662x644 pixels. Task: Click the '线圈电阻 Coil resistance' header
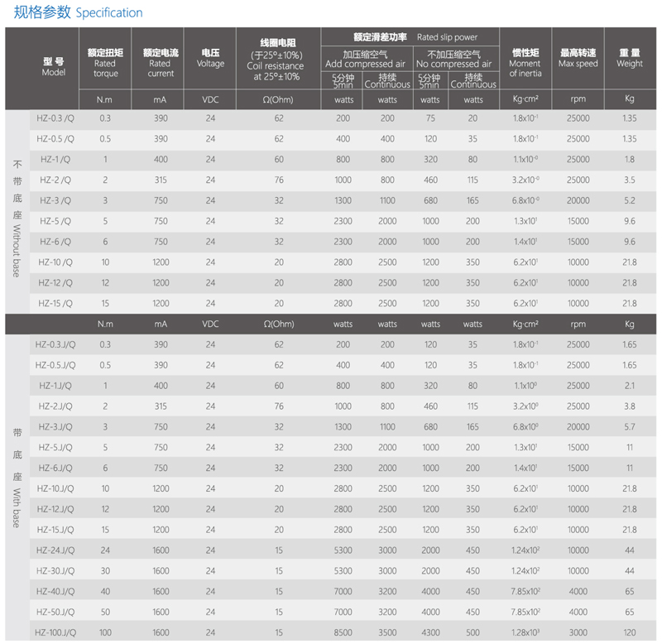(277, 59)
